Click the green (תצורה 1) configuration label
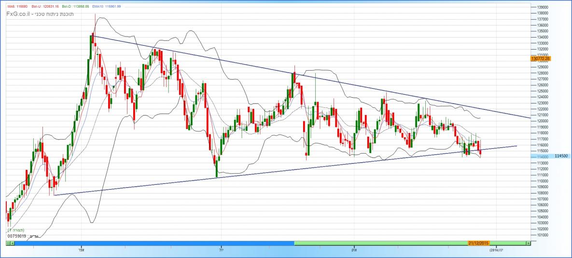Screen dimensions: 572x258 19,231
